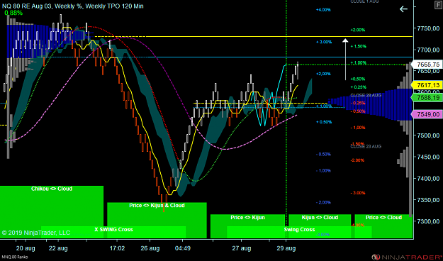Click the yellow 7617,13 price marker
Image resolution: width=443 pixels, height=261 pixels.
click(x=427, y=85)
